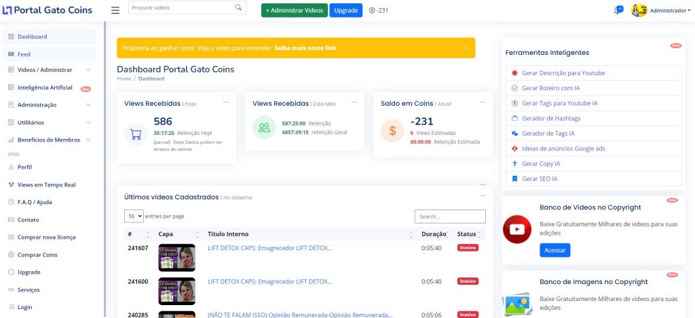Open the entries per page dropdown
The height and width of the screenshot is (318, 695).
[x=134, y=216]
